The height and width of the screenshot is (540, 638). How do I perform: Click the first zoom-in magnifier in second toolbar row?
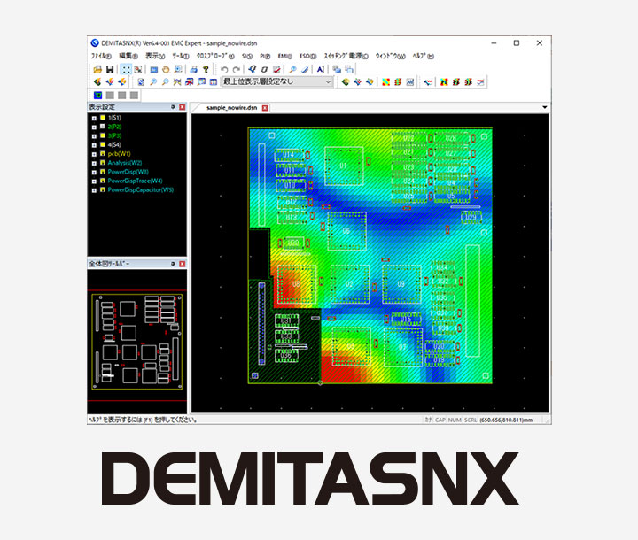click(x=153, y=82)
